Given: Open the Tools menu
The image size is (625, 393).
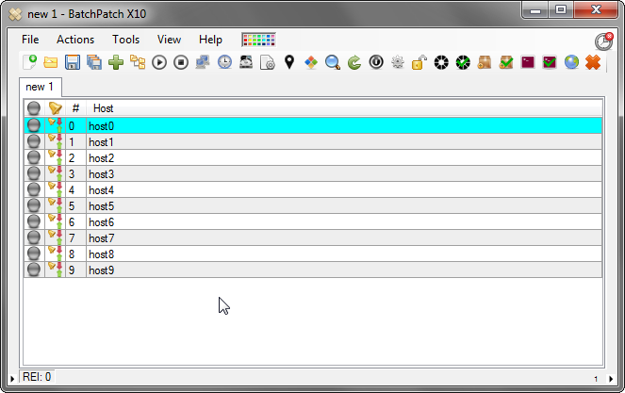Looking at the screenshot, I should (x=126, y=40).
